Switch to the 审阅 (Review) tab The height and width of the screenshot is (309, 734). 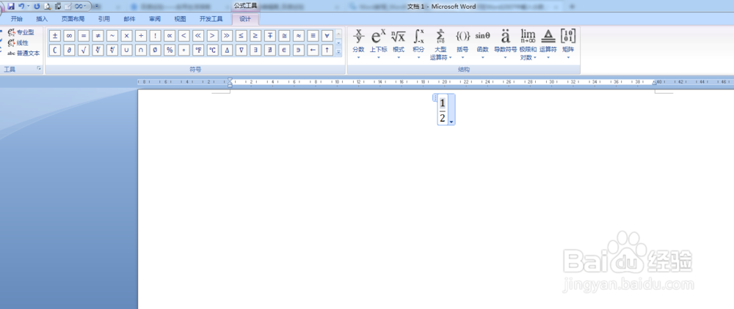155,19
